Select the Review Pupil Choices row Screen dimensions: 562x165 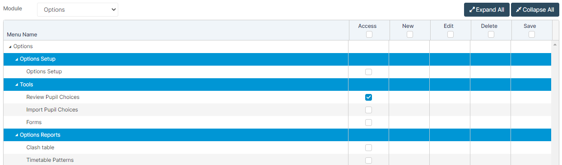coord(277,97)
